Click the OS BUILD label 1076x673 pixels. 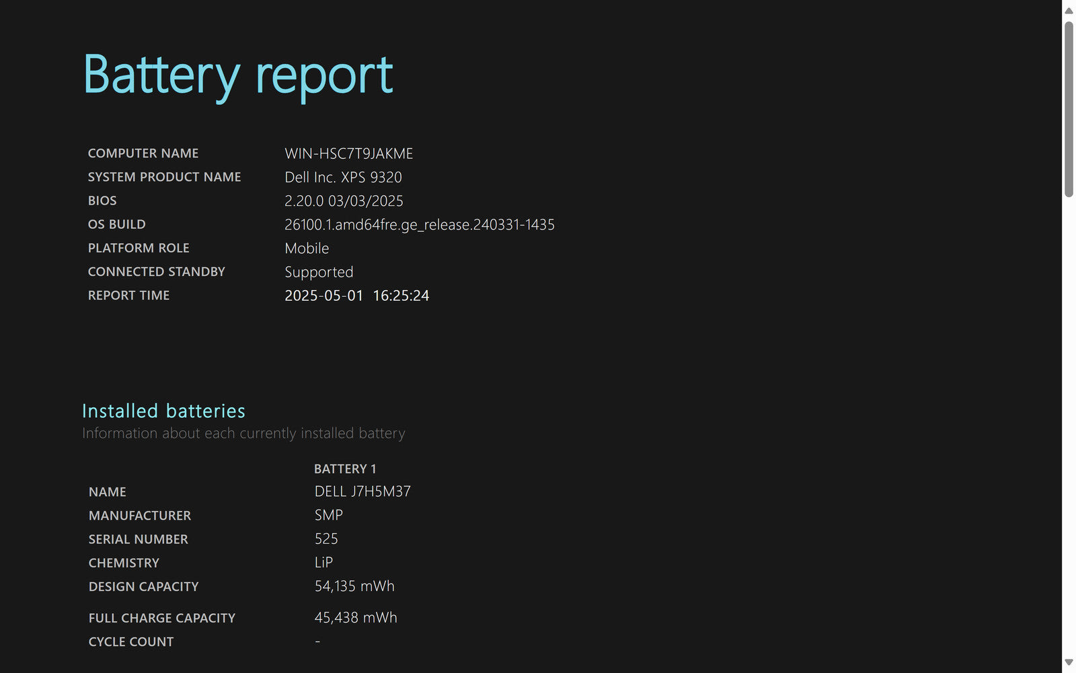point(117,224)
